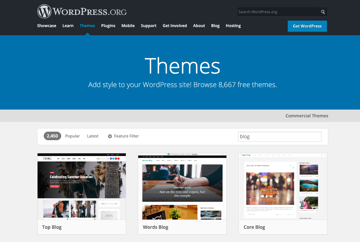Switch to the Popular themes tab
The width and height of the screenshot is (360, 242).
pyautogui.click(x=72, y=136)
